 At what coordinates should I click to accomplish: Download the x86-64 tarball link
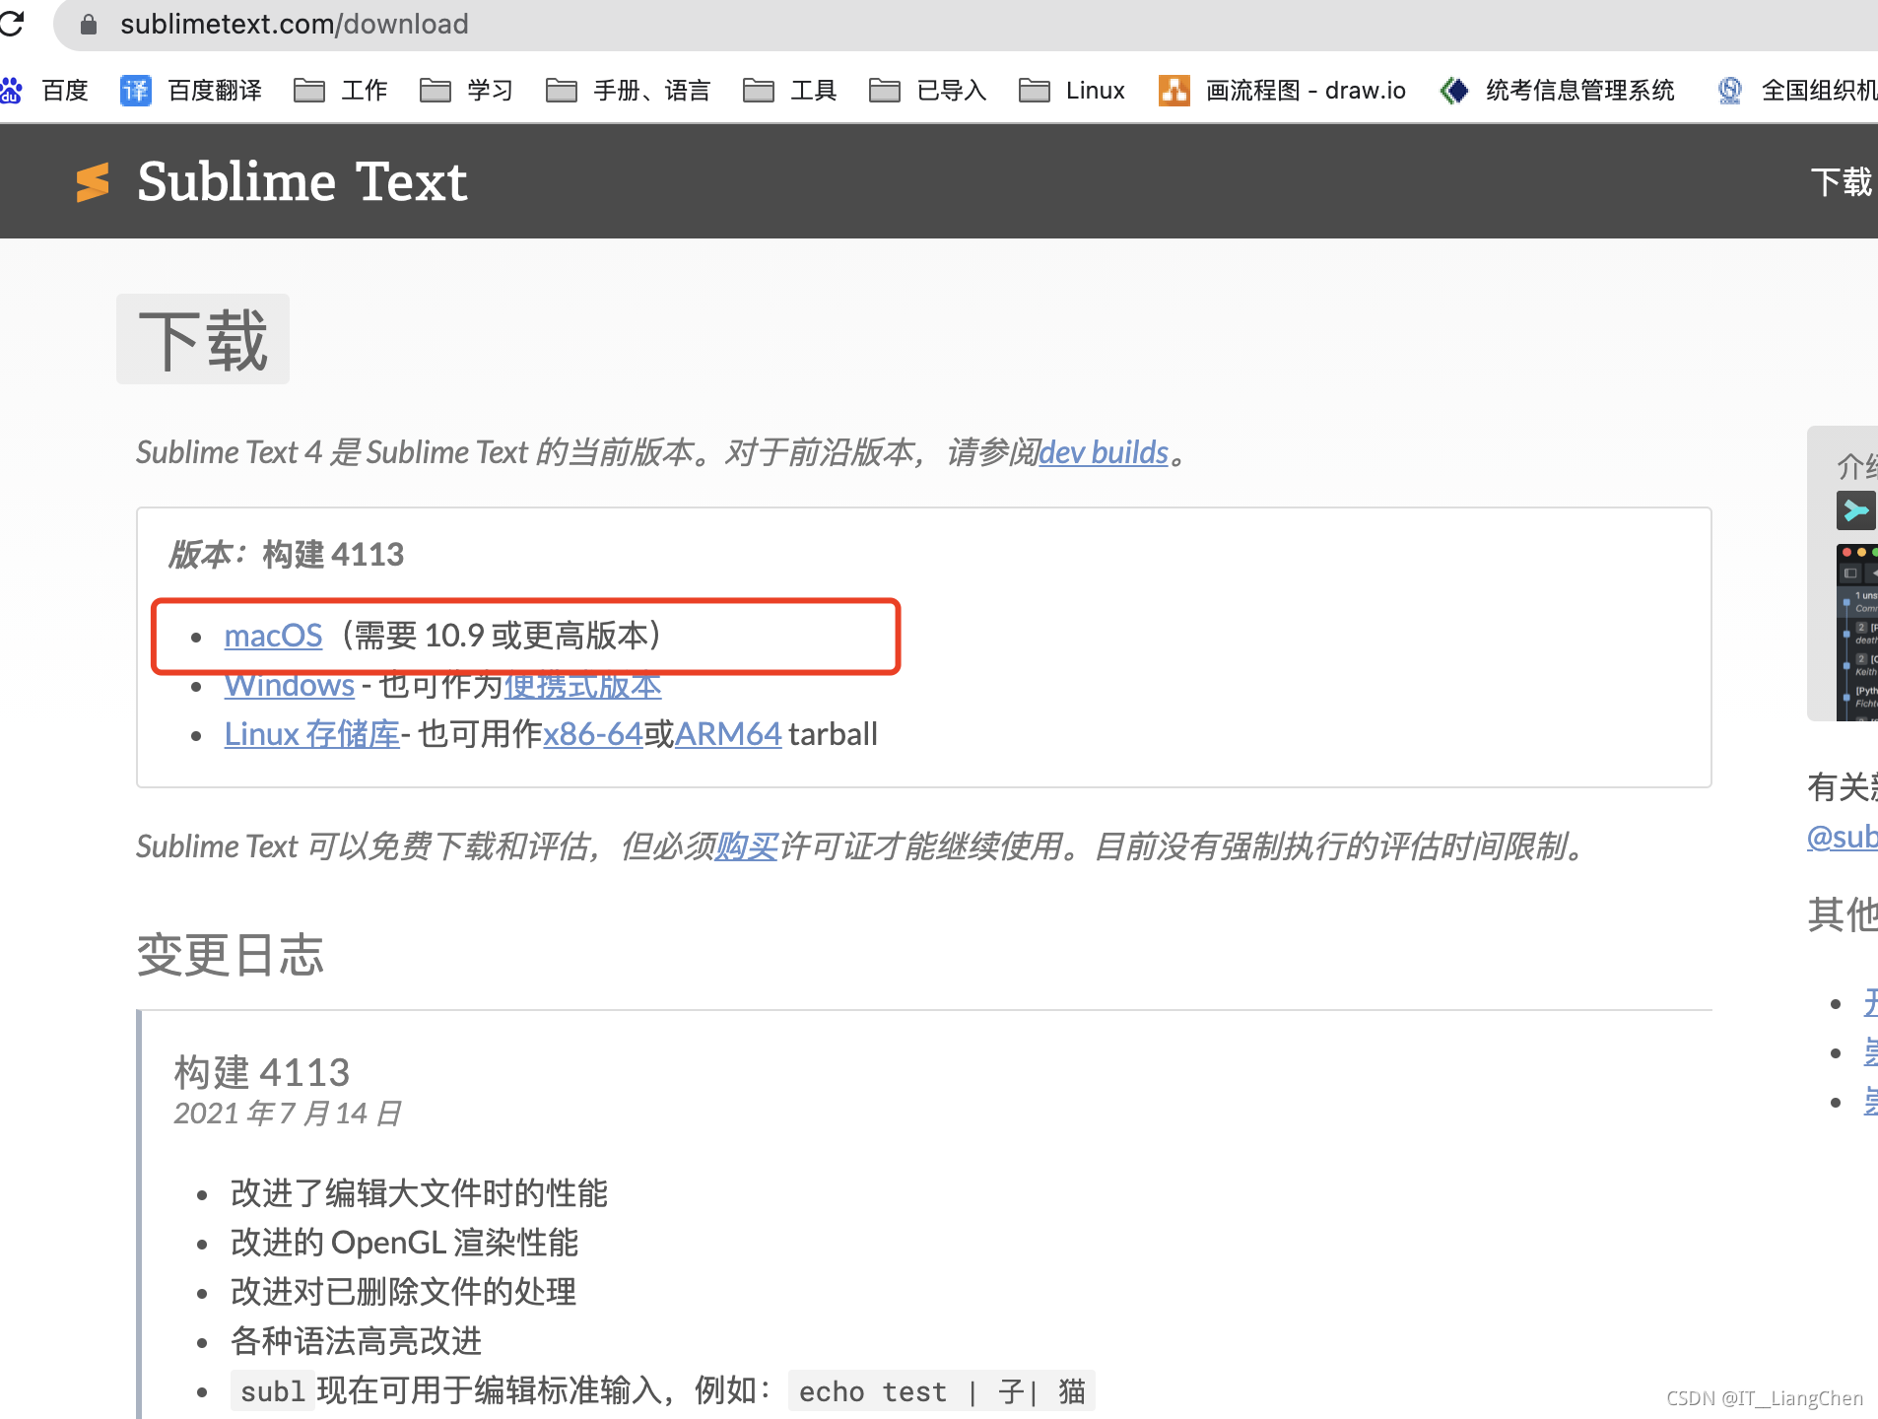tap(593, 734)
